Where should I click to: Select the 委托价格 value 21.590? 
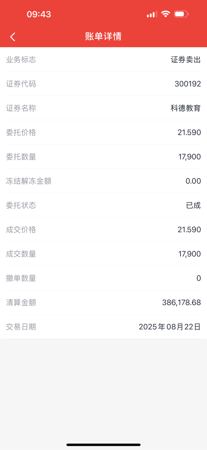click(x=189, y=132)
